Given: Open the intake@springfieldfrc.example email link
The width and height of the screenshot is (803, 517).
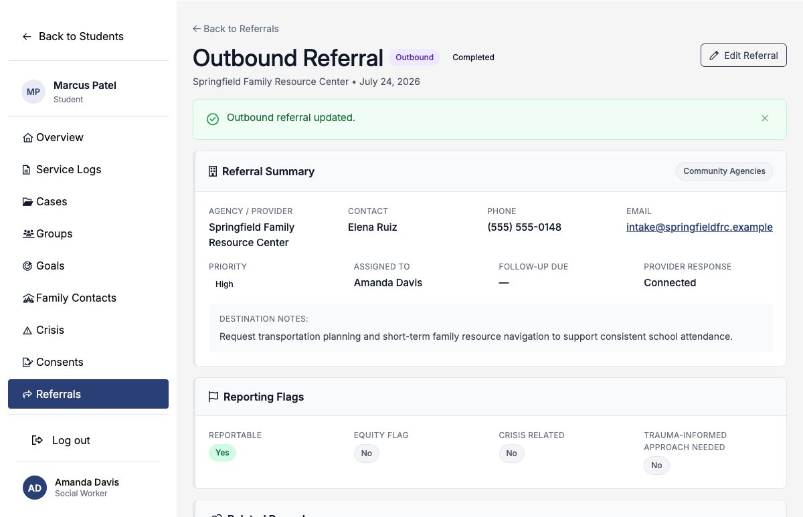Looking at the screenshot, I should point(699,227).
